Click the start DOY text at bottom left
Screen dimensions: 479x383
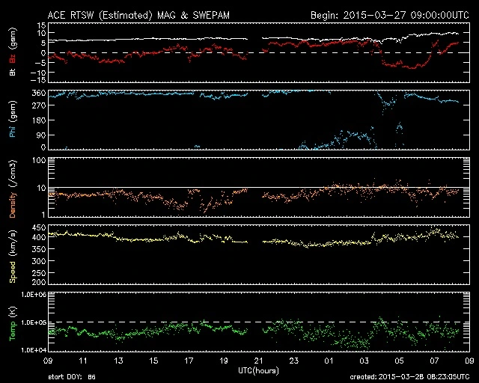pyautogui.click(x=71, y=378)
